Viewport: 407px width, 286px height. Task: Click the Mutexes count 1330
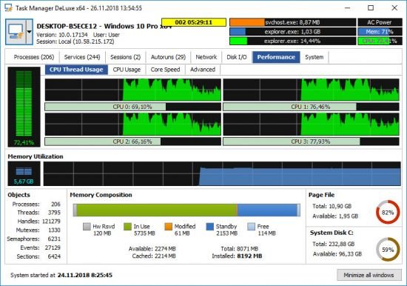[54, 230]
